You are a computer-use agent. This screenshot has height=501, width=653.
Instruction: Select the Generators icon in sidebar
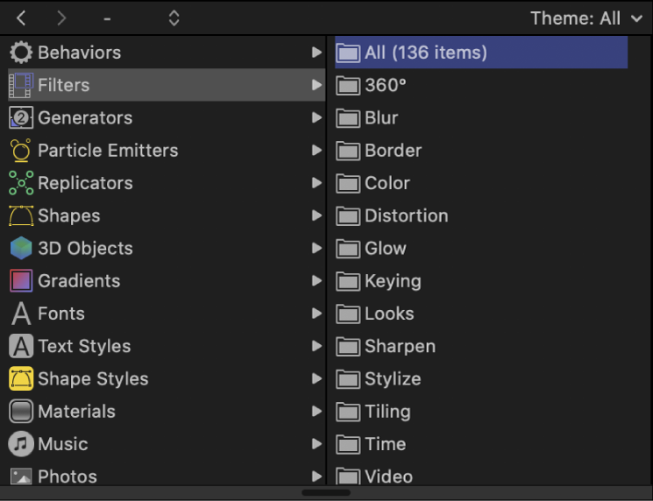click(x=21, y=118)
